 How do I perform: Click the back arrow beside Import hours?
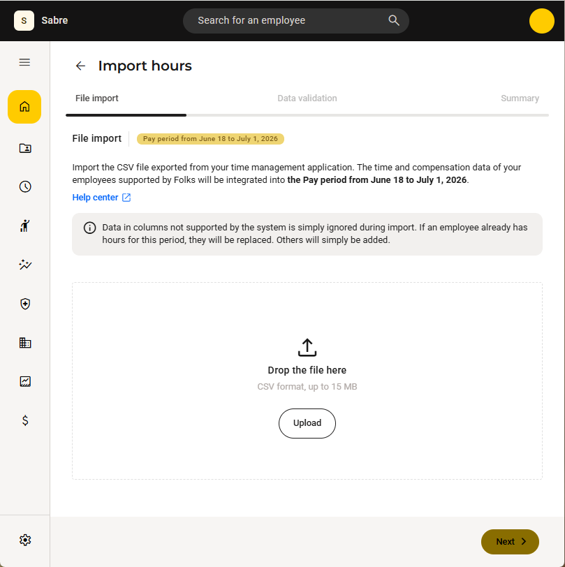[80, 66]
